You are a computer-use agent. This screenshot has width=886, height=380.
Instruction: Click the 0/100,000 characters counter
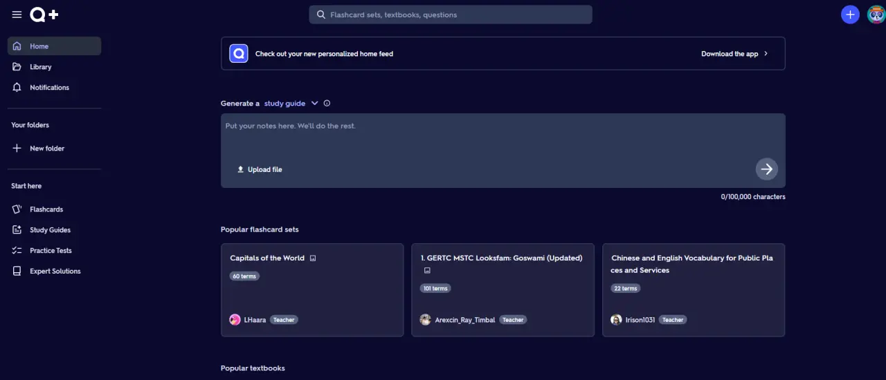pos(753,197)
